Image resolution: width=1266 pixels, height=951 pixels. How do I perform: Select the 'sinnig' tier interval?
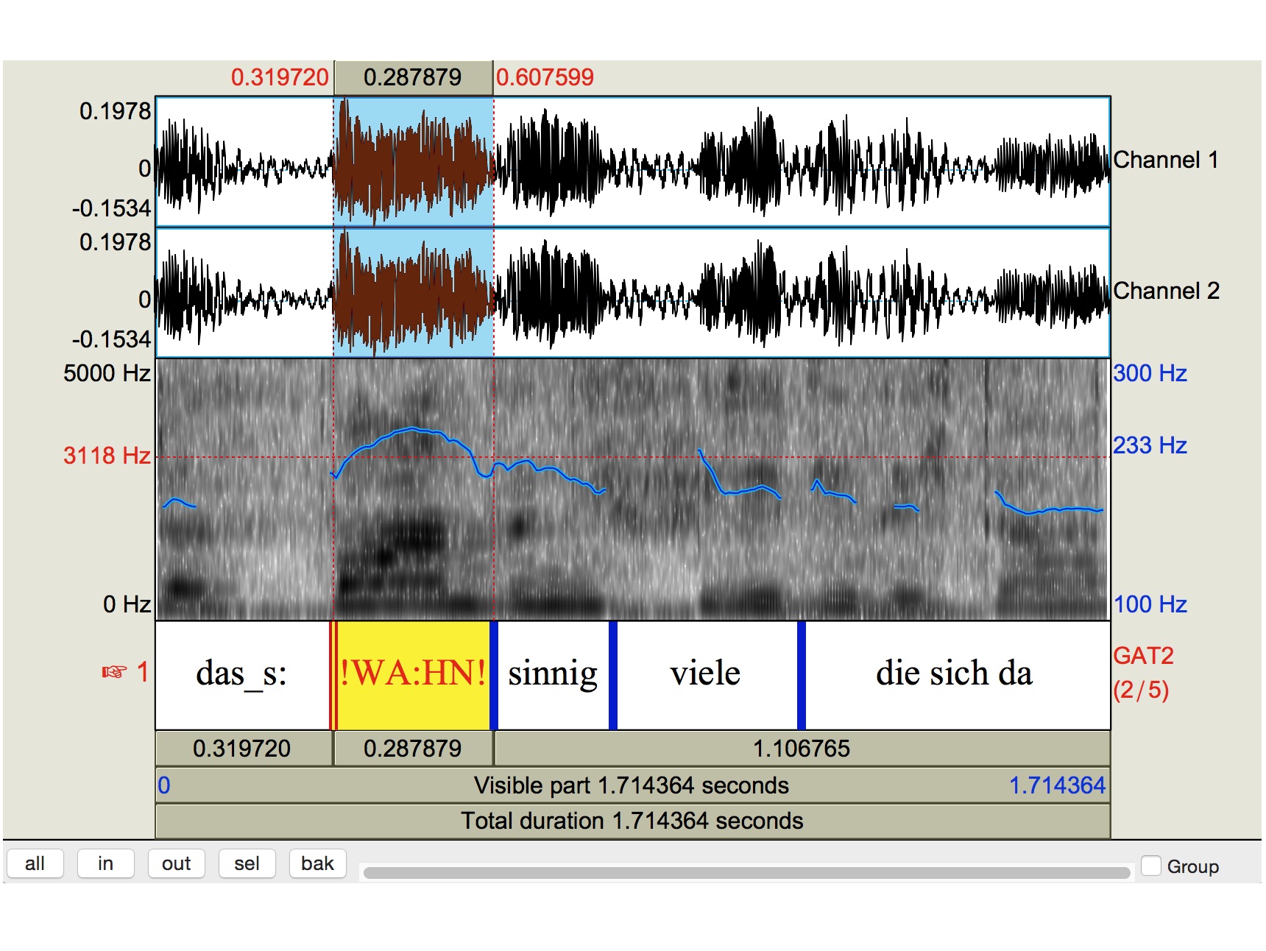553,674
